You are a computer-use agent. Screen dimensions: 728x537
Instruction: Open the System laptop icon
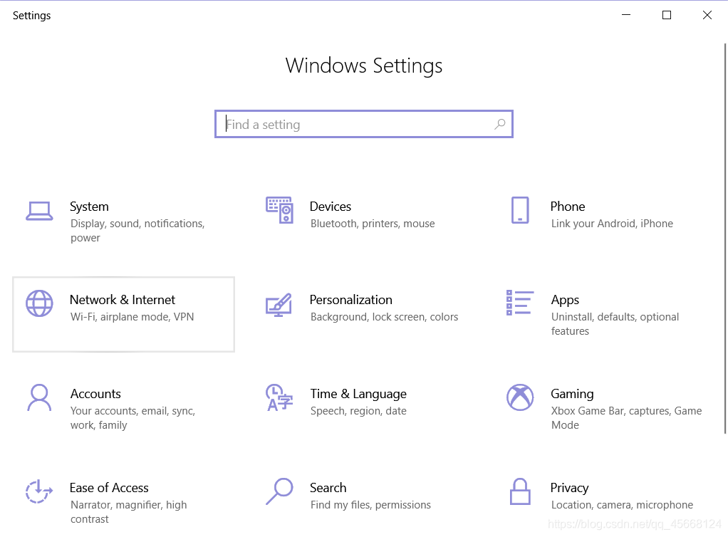(39, 212)
